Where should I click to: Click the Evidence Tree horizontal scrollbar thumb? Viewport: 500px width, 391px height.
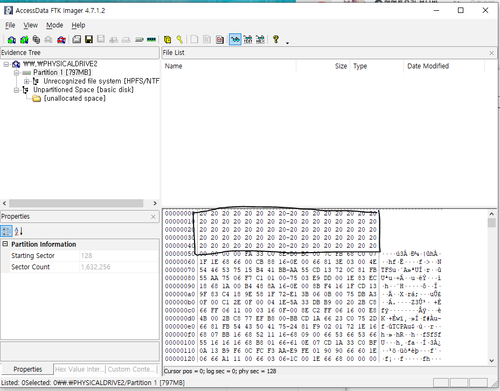pos(76,203)
